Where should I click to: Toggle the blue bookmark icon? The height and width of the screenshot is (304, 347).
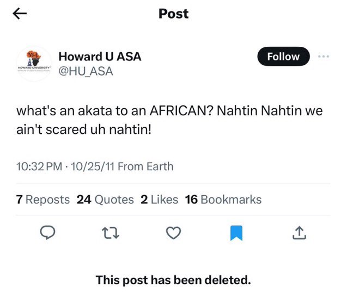tap(236, 233)
